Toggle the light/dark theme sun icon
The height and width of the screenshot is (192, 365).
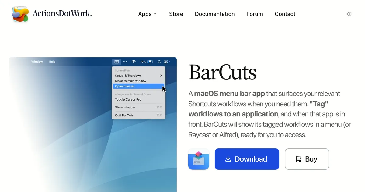(349, 14)
